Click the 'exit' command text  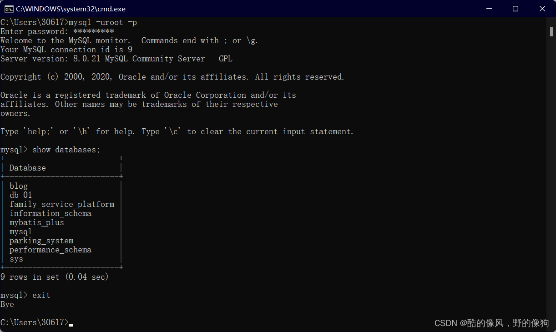41,295
